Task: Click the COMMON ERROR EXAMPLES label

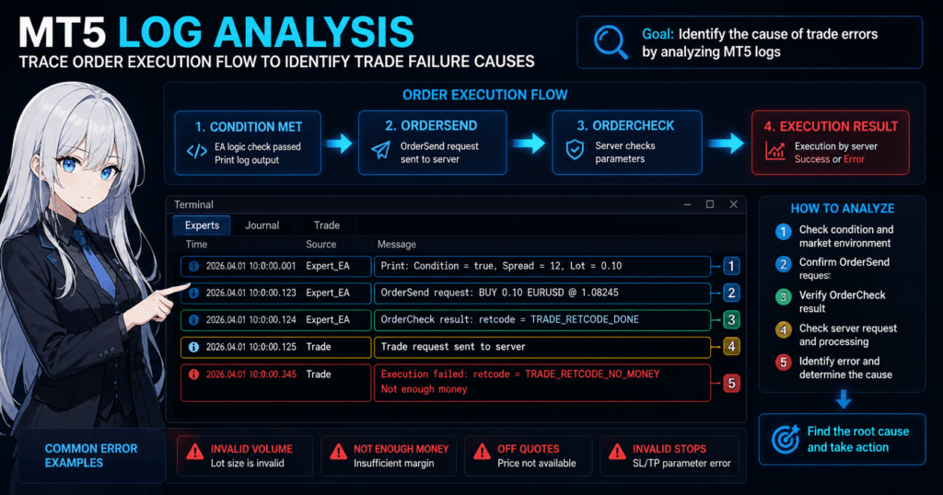Action: 91,455
